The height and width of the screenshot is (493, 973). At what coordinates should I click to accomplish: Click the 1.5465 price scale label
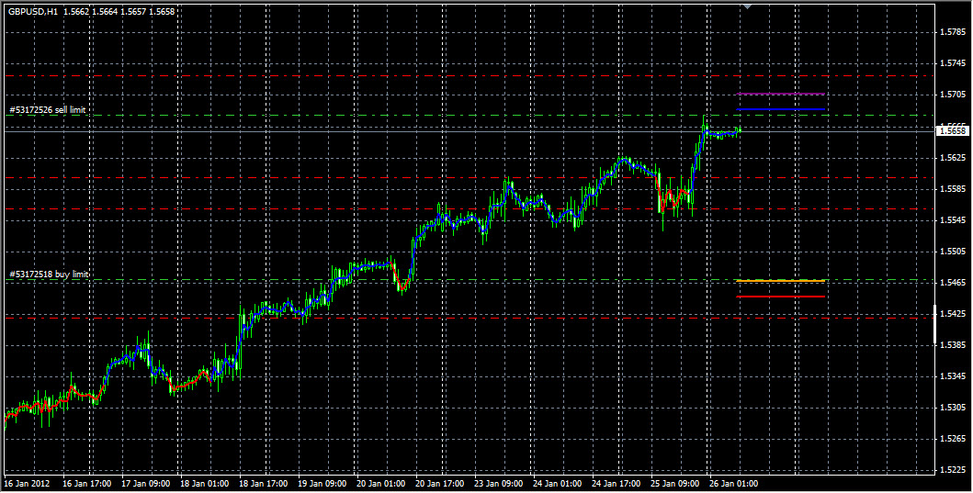click(x=953, y=283)
